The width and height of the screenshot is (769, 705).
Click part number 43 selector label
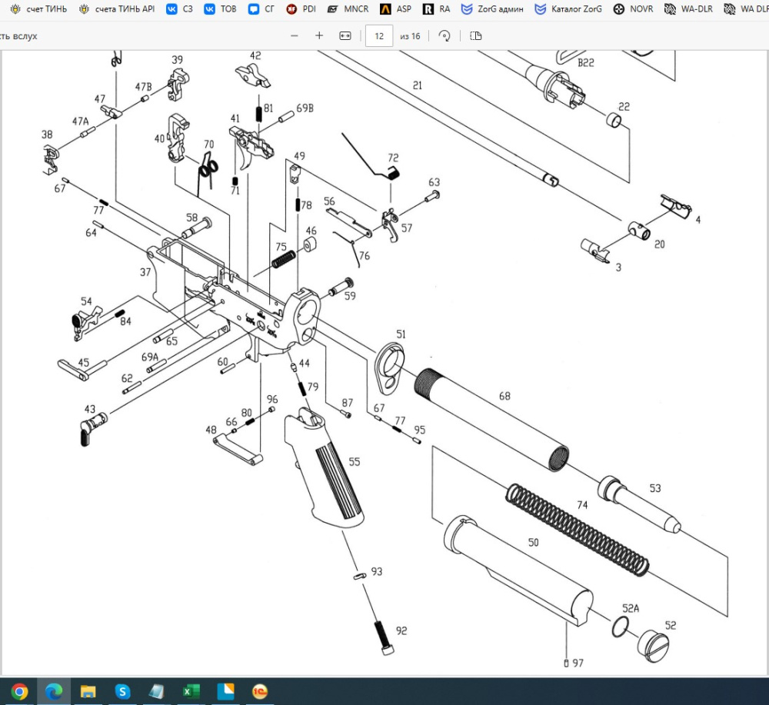tap(90, 409)
